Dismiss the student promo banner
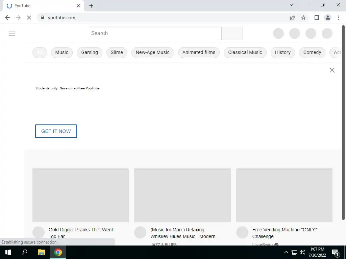 [x=332, y=70]
